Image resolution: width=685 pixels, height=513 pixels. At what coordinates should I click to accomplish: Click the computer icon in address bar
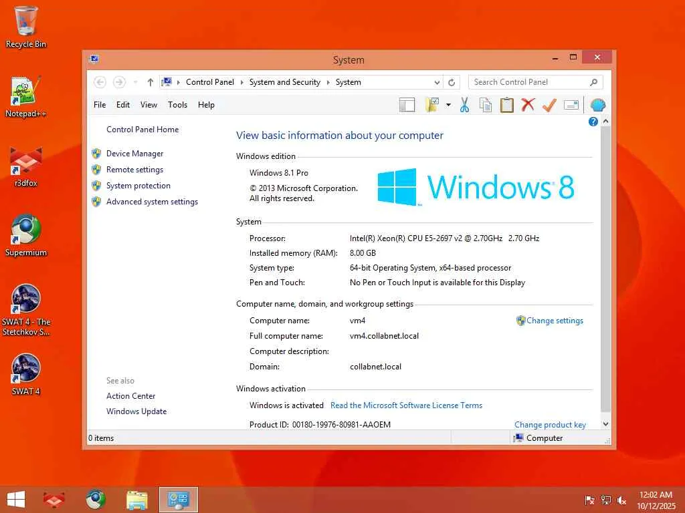point(167,81)
